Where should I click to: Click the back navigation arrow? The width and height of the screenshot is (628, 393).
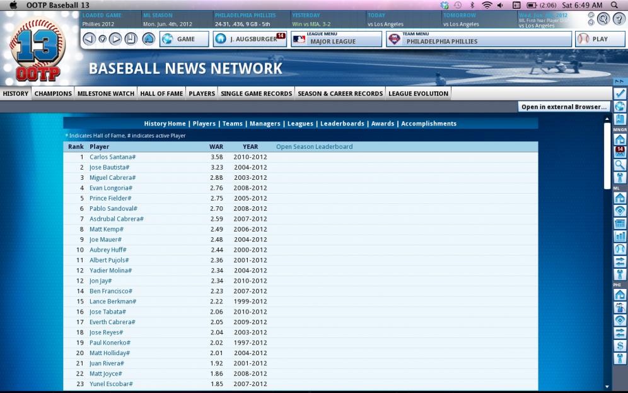point(89,39)
